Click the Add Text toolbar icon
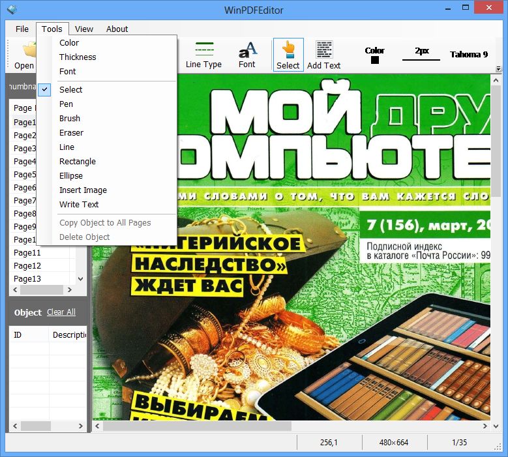Screen dimensions: 508x457 323,54
